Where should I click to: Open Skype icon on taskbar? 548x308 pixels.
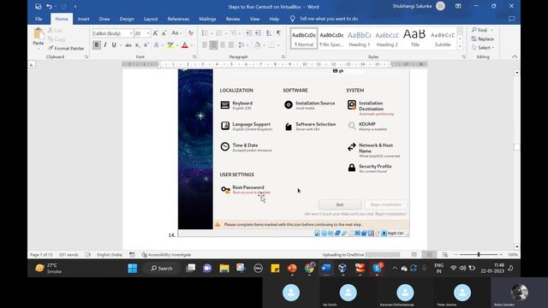tap(377, 268)
